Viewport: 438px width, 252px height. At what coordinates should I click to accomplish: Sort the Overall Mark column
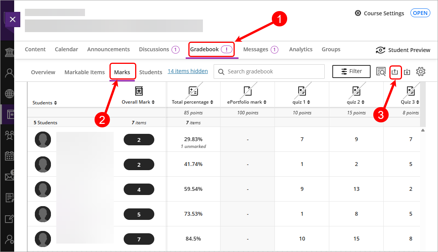pyautogui.click(x=153, y=102)
